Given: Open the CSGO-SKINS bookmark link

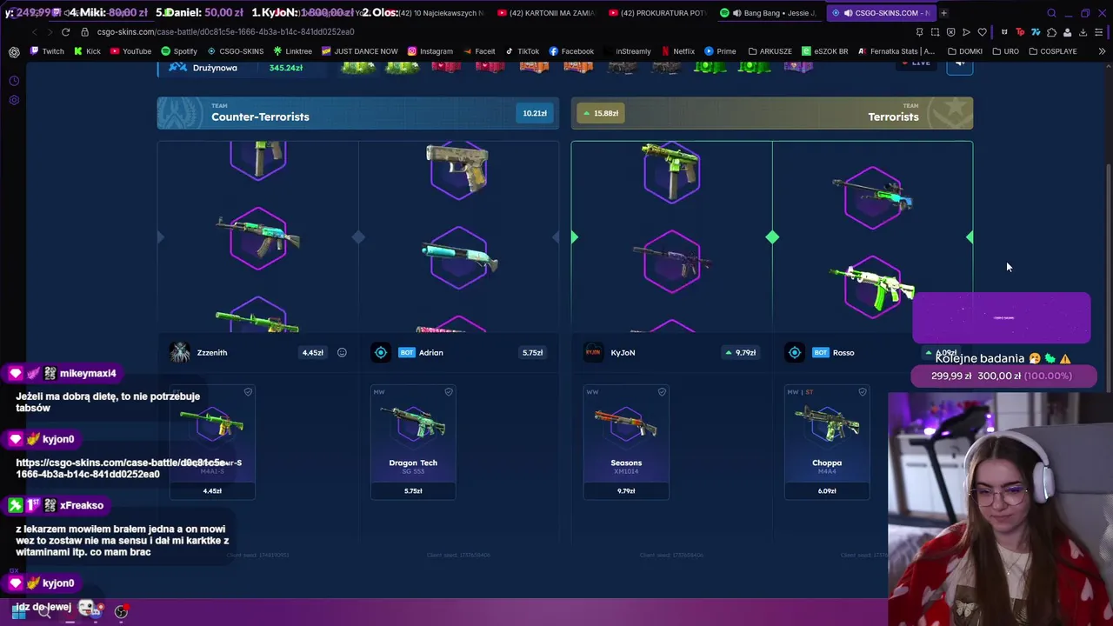Looking at the screenshot, I should (x=235, y=51).
